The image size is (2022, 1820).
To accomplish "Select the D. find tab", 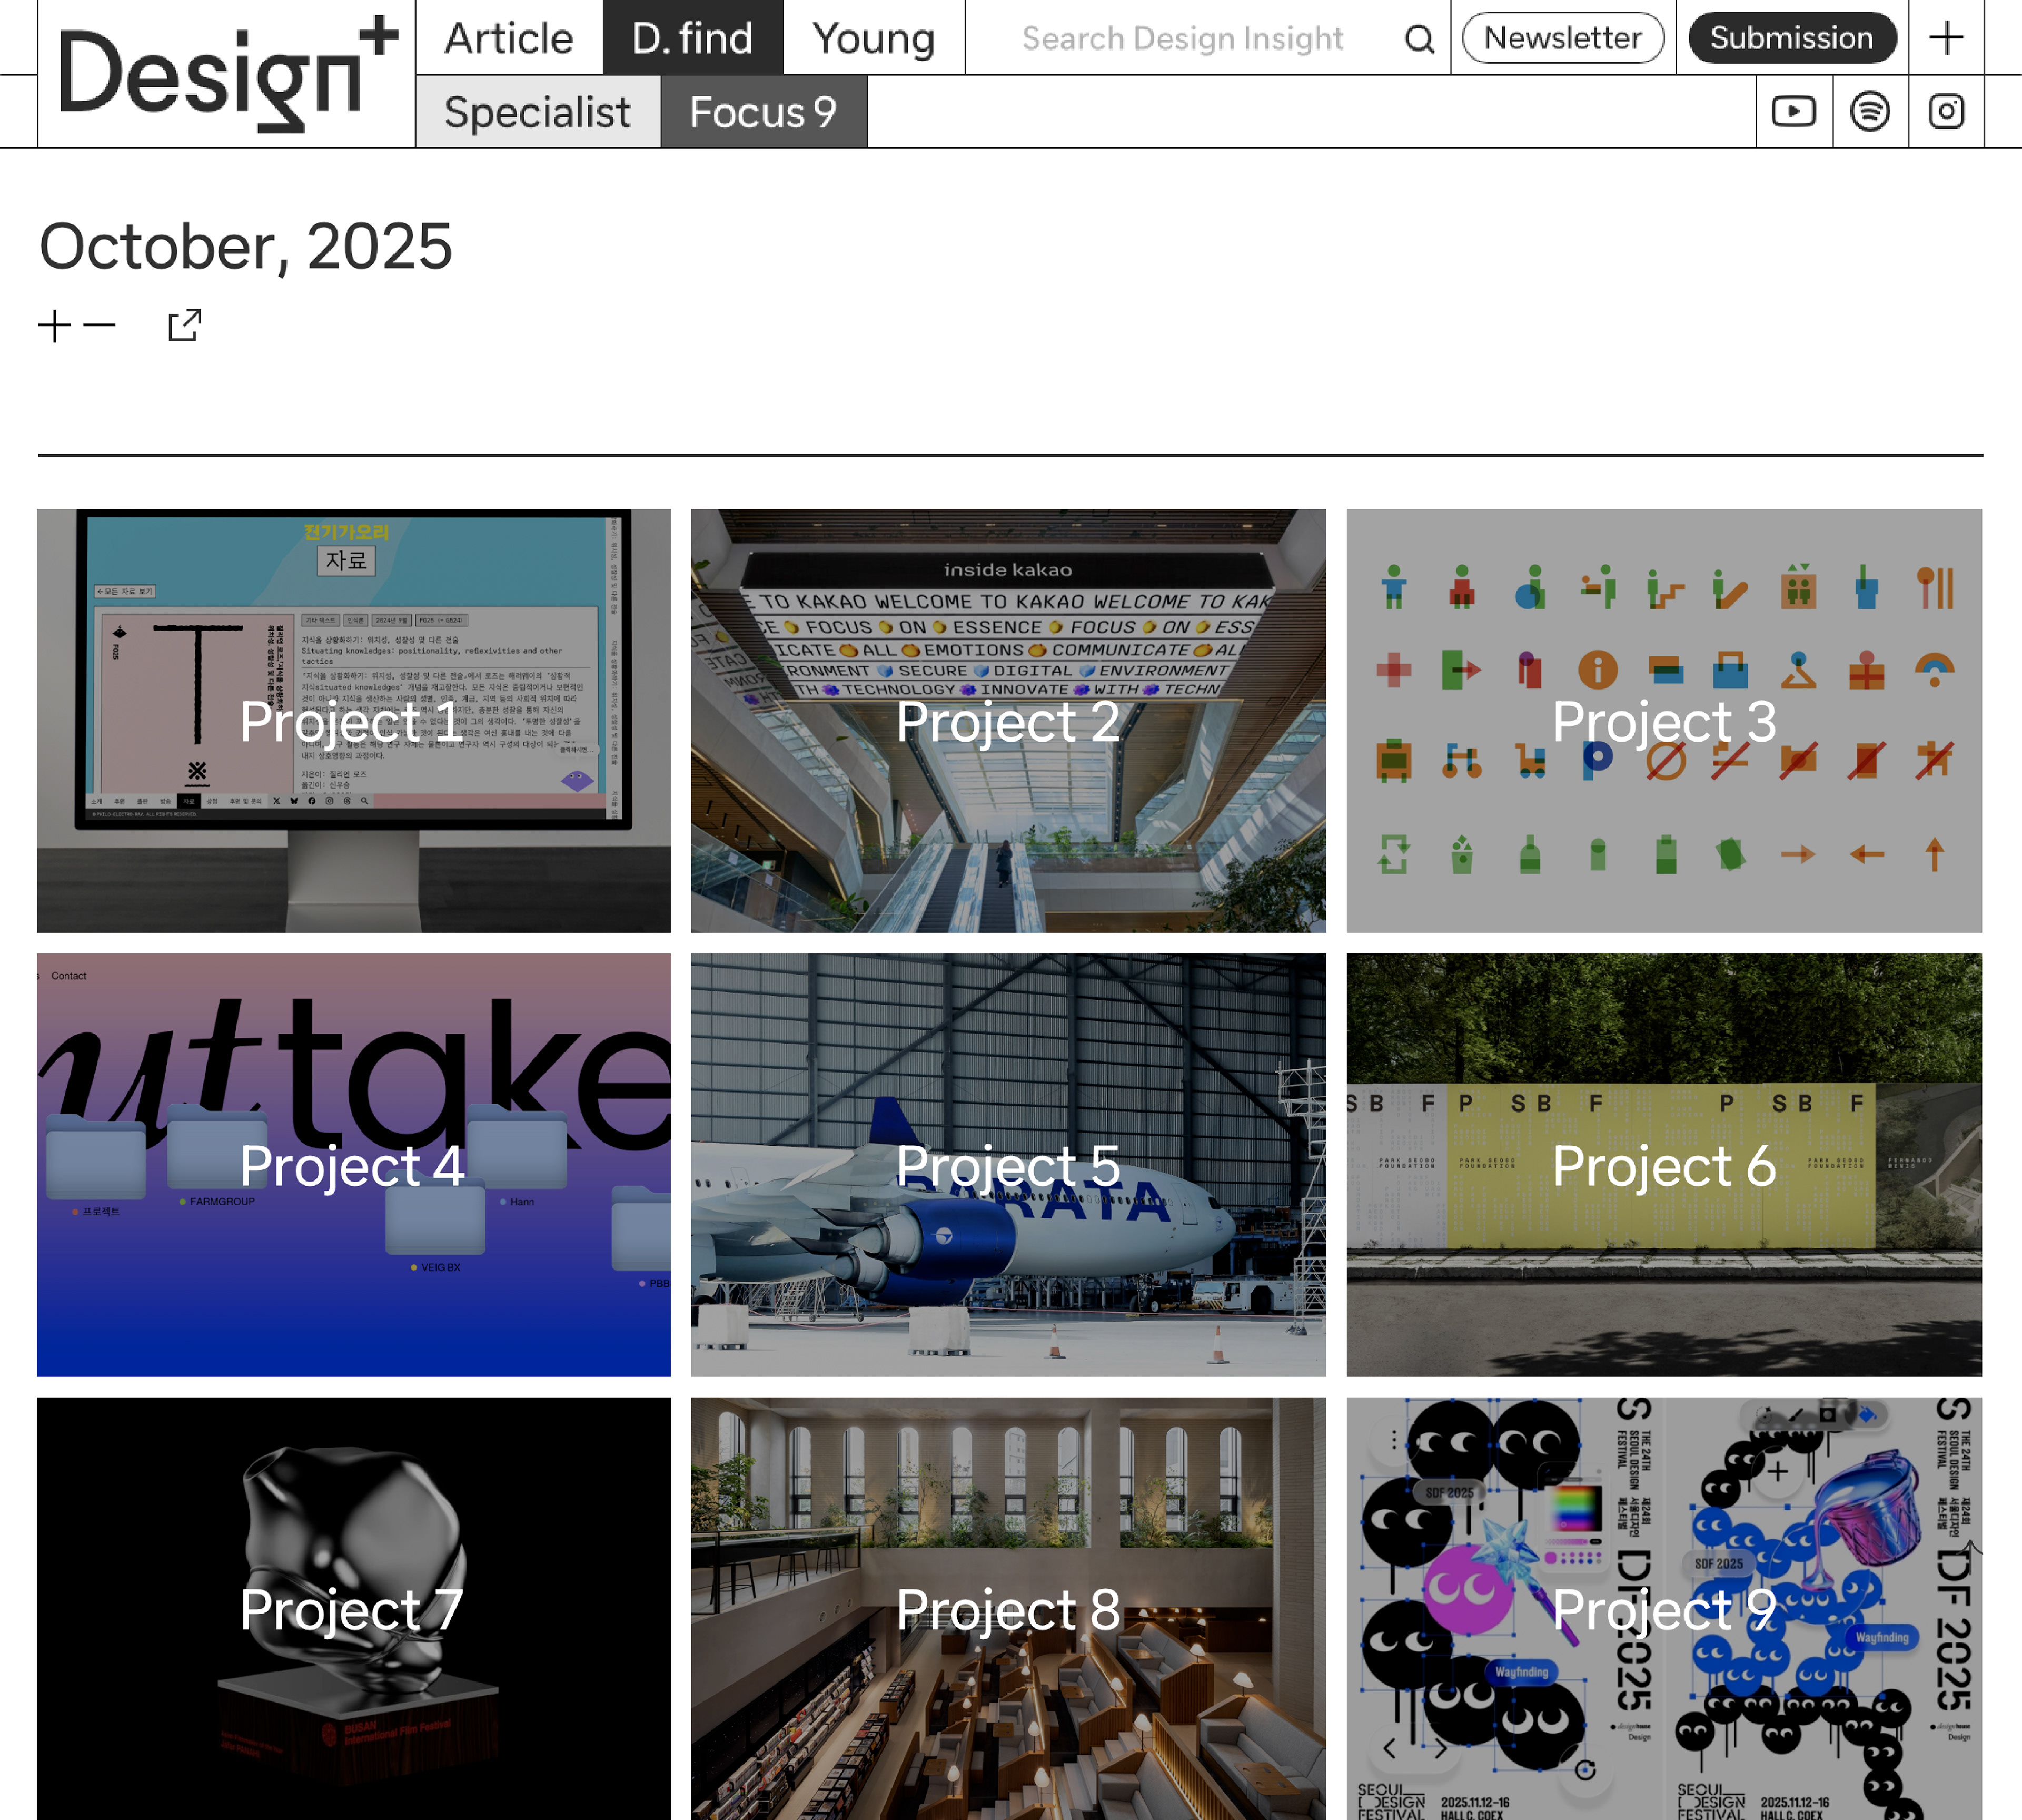I will coord(692,38).
